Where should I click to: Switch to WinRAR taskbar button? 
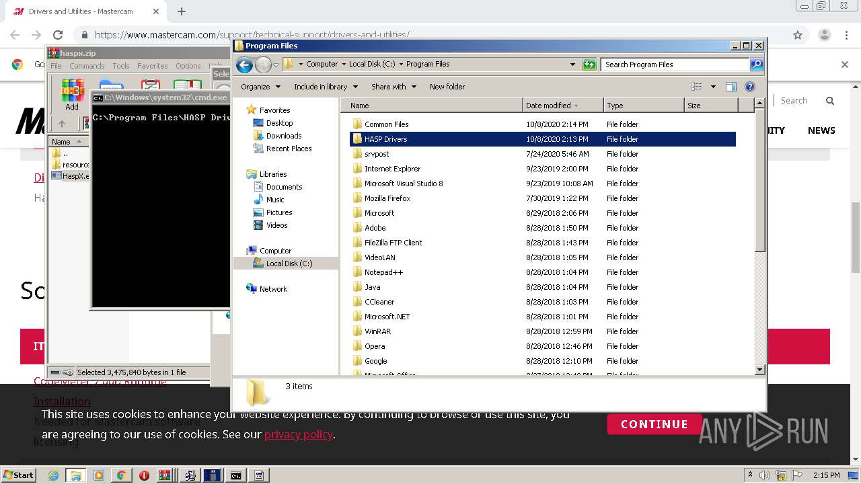click(x=165, y=475)
